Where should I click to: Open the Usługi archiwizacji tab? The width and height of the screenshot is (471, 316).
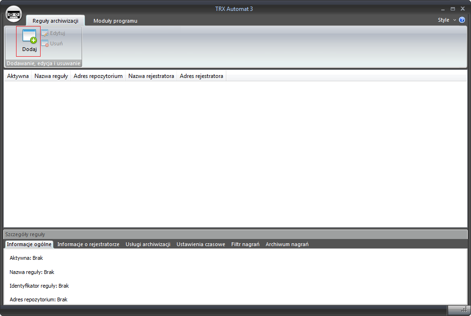click(148, 244)
